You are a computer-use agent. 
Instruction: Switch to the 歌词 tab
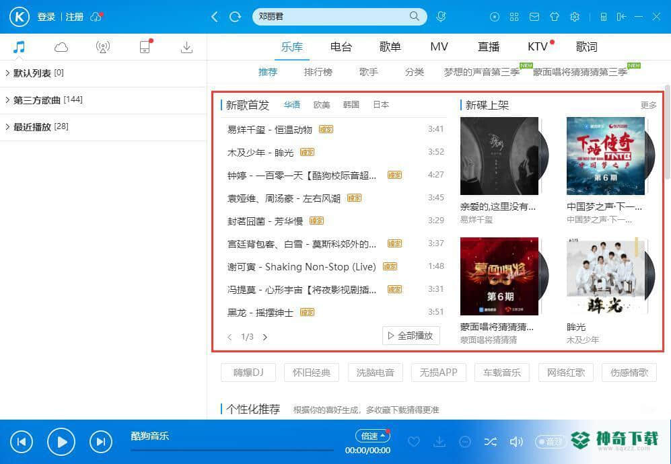(x=586, y=46)
